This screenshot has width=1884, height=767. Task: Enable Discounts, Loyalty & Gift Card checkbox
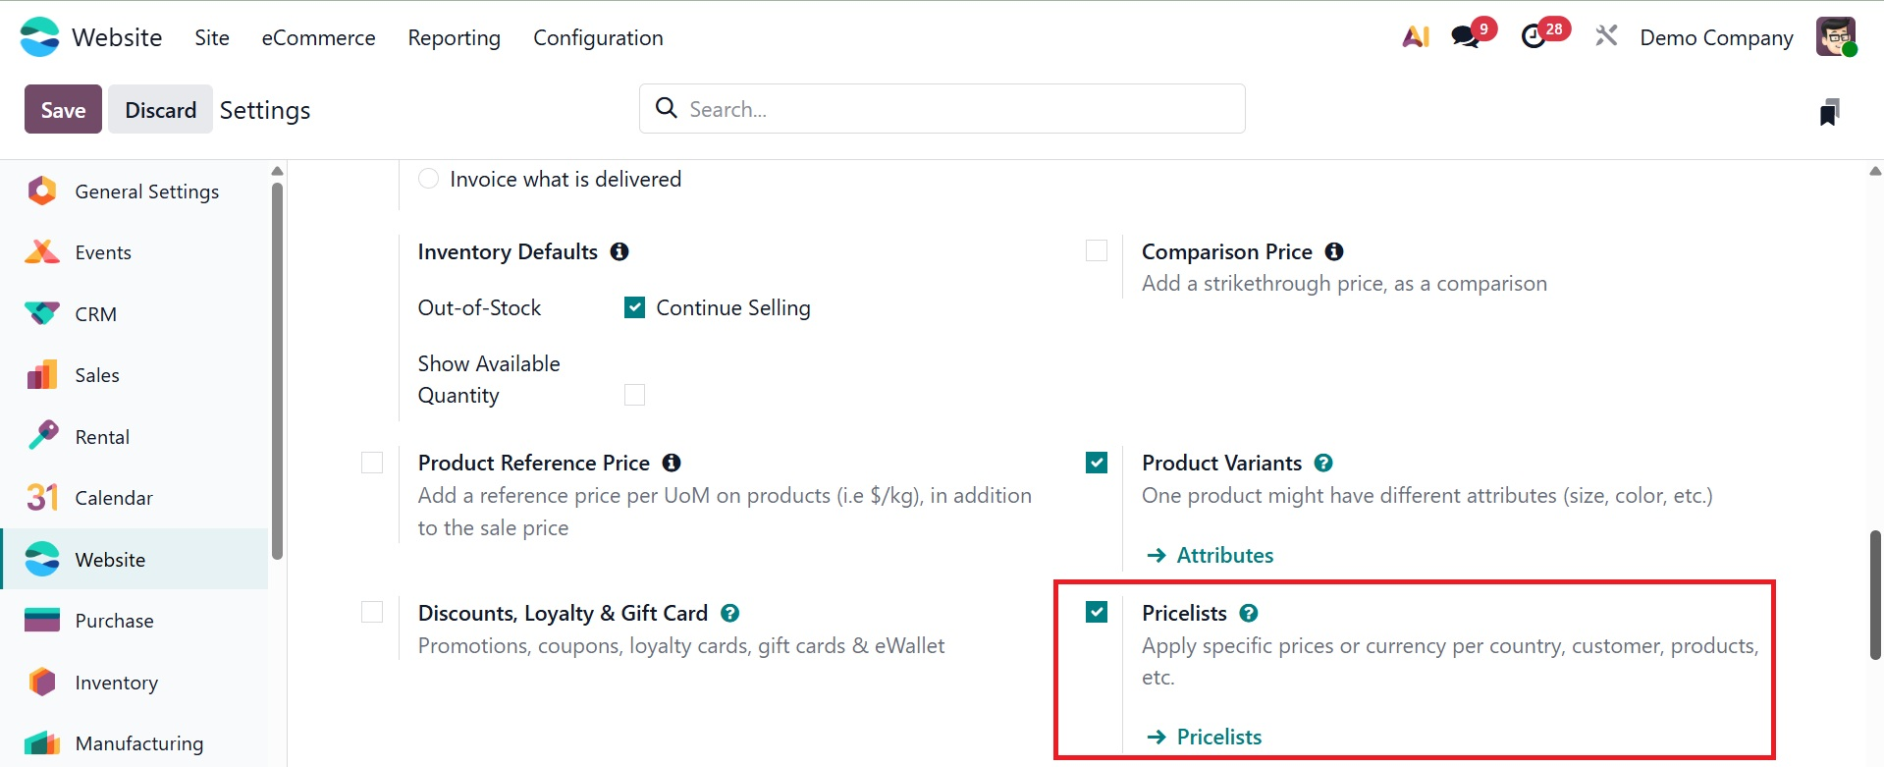372,612
